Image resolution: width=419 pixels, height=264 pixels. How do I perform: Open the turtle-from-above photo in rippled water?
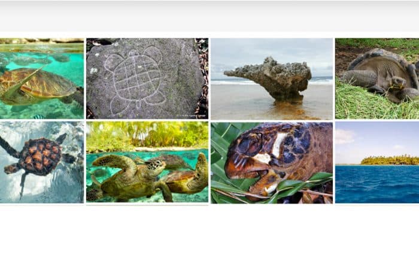point(42,162)
